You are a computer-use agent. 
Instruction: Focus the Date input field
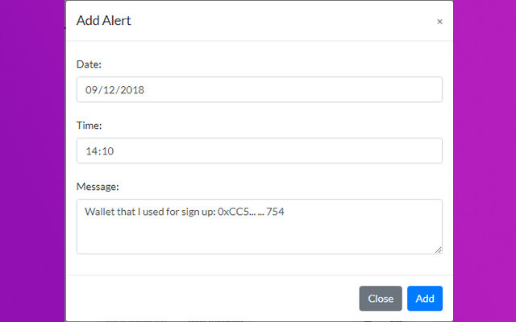(259, 90)
